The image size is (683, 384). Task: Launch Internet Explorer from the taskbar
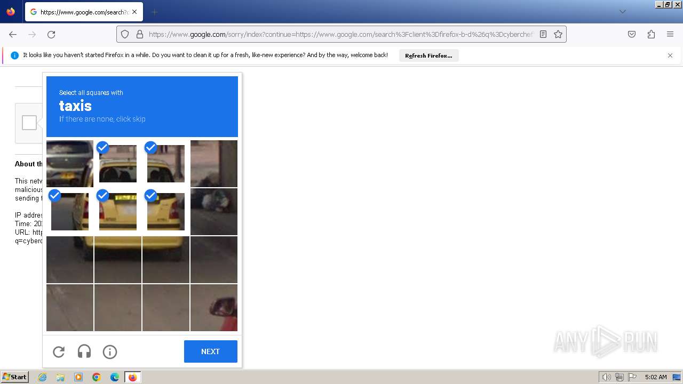(x=43, y=377)
